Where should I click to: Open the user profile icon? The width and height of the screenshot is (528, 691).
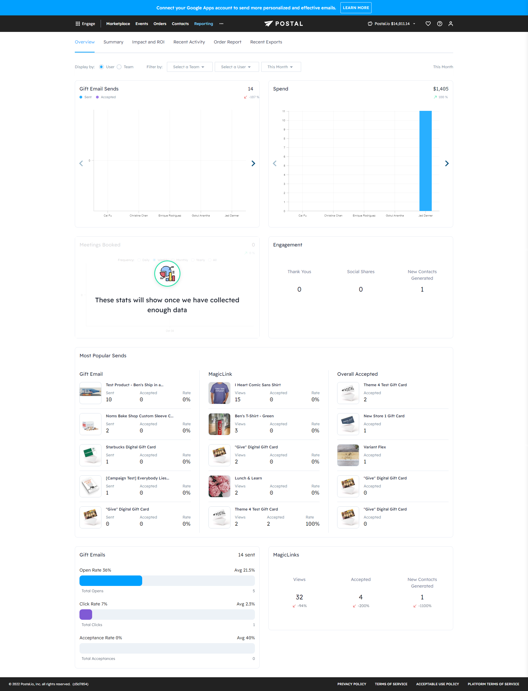[x=450, y=24]
